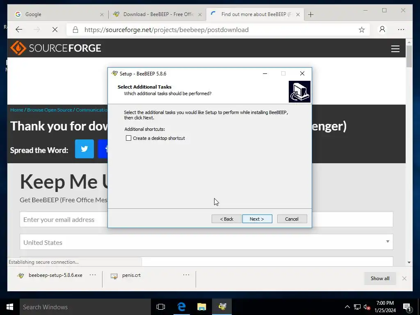Open the penis.crt download item
Screen dimensions: 420x315
tap(126, 275)
